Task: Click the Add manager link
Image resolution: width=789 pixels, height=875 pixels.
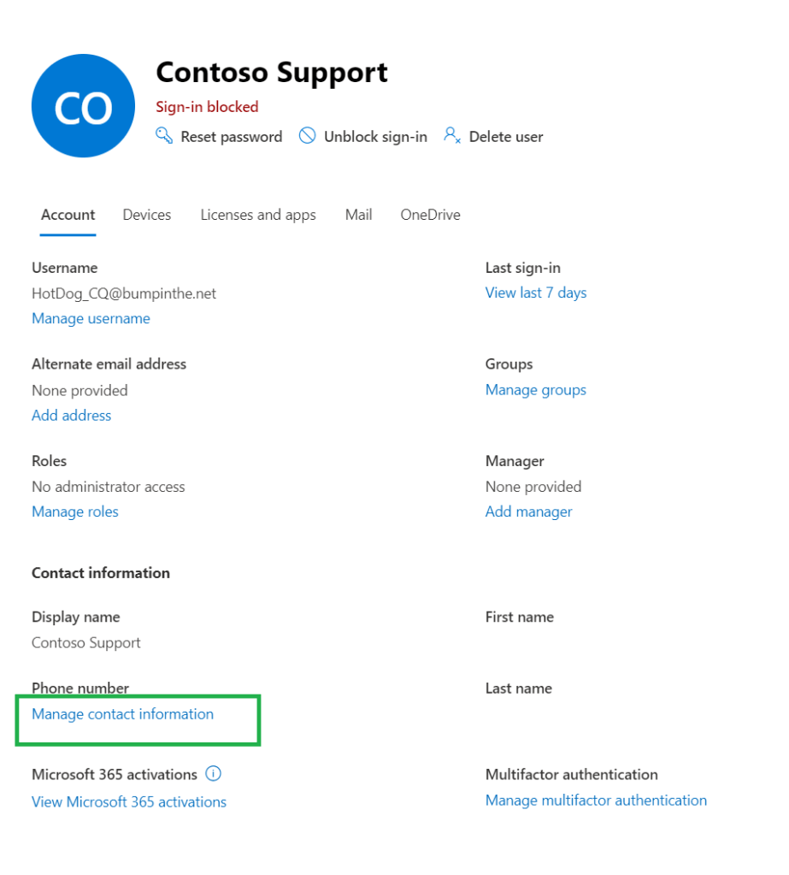Action: [x=529, y=512]
